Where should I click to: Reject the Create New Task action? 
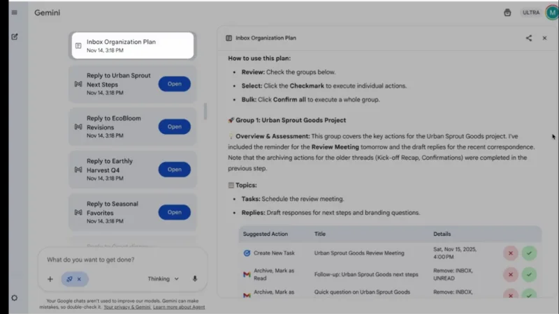pyautogui.click(x=511, y=253)
